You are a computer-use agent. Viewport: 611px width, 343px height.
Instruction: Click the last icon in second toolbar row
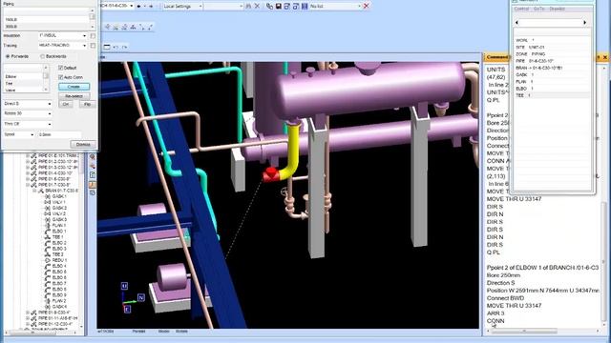[x=150, y=27]
